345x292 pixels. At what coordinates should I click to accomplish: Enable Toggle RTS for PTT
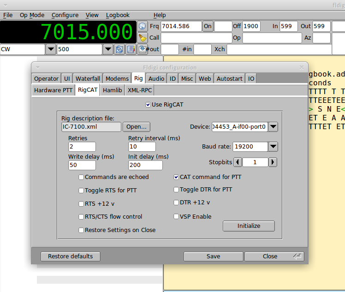81,191
